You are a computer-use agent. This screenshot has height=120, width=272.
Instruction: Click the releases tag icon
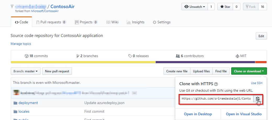pyautogui.click(x=130, y=56)
